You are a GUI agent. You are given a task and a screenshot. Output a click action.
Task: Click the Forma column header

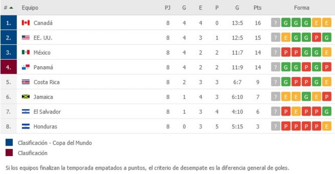point(301,8)
